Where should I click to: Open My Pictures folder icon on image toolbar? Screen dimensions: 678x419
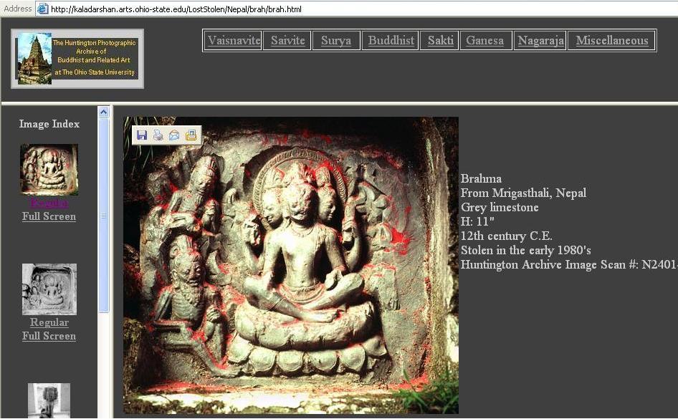pyautogui.click(x=191, y=135)
